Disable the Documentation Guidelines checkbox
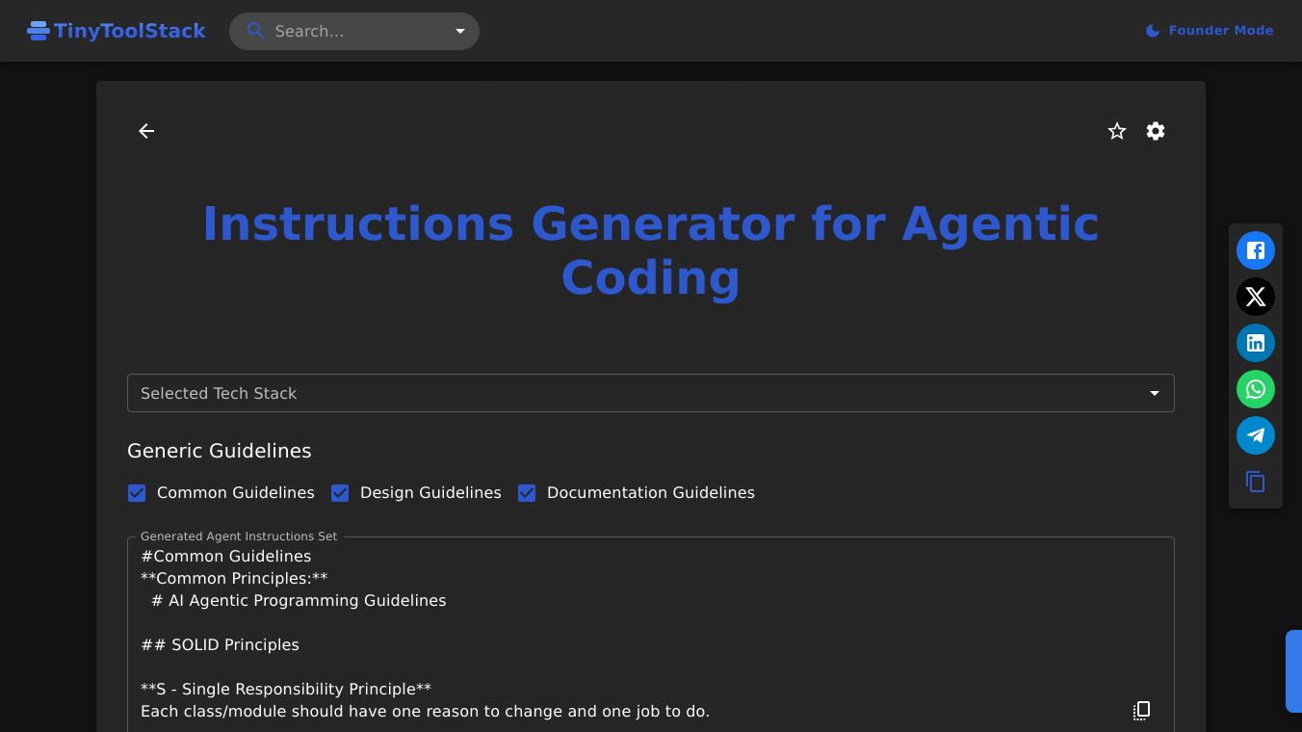The image size is (1302, 732). point(527,493)
